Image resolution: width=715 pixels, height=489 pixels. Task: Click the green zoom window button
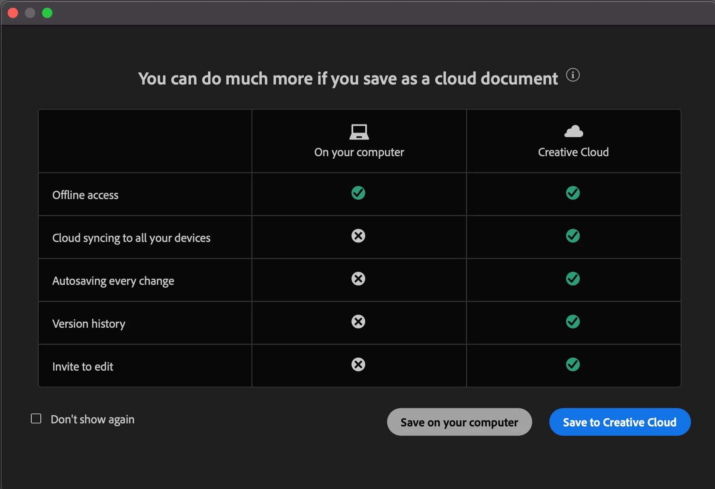[x=47, y=13]
